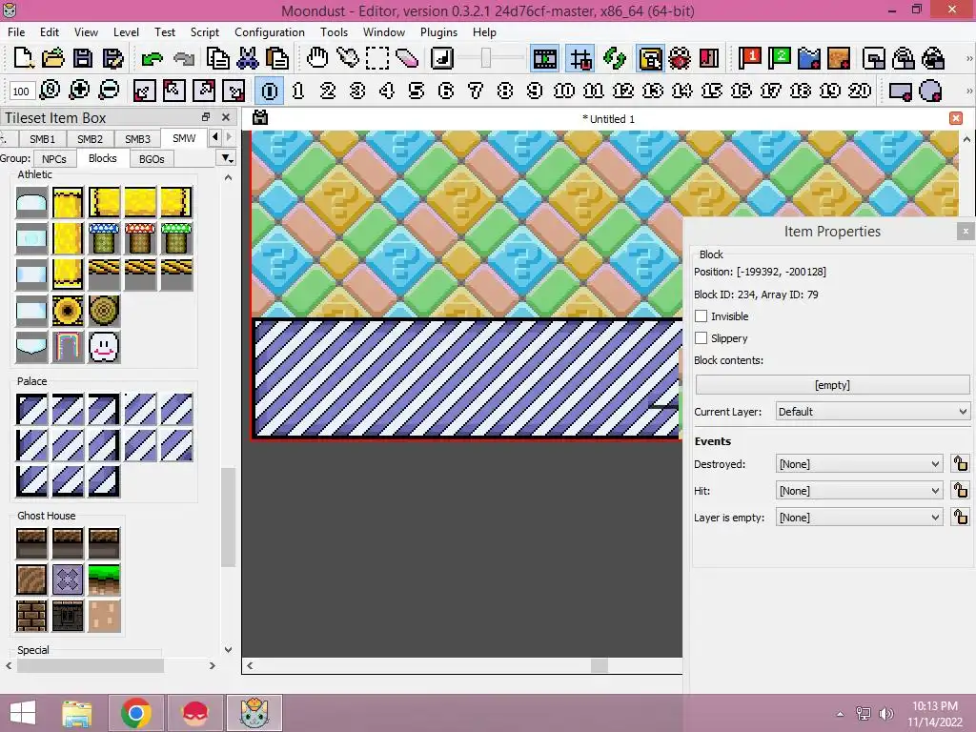Open the Destroyed event dropdown
Image resolution: width=976 pixels, height=732 pixels.
pos(859,464)
